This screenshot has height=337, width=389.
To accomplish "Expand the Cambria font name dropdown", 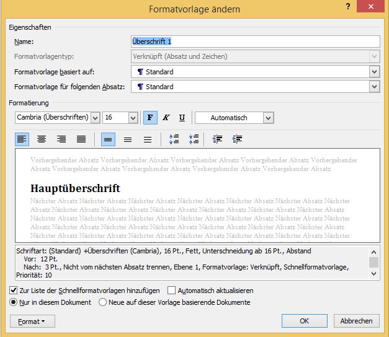I will 96,118.
